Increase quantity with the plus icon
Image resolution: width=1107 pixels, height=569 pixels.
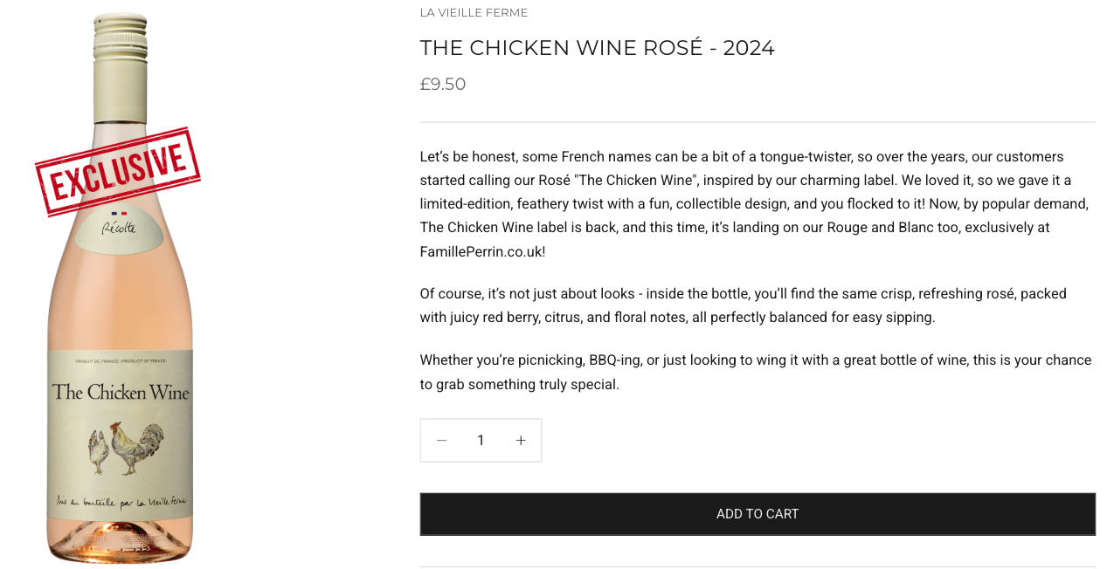(x=521, y=441)
